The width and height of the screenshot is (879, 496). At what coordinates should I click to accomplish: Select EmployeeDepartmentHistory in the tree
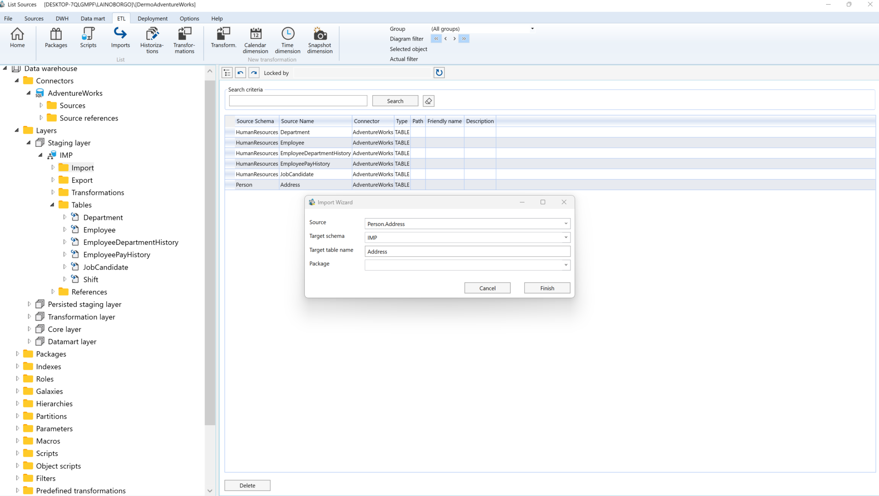coord(131,242)
